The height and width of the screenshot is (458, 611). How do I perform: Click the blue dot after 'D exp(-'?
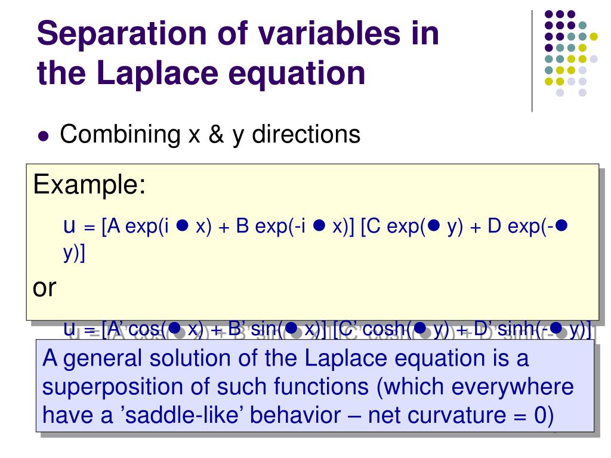(561, 225)
